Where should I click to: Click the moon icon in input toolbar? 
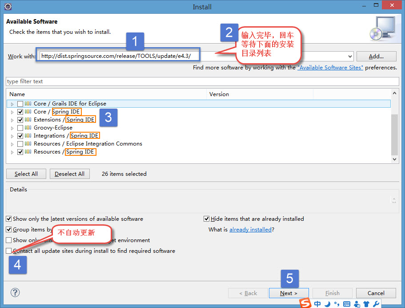(328, 304)
